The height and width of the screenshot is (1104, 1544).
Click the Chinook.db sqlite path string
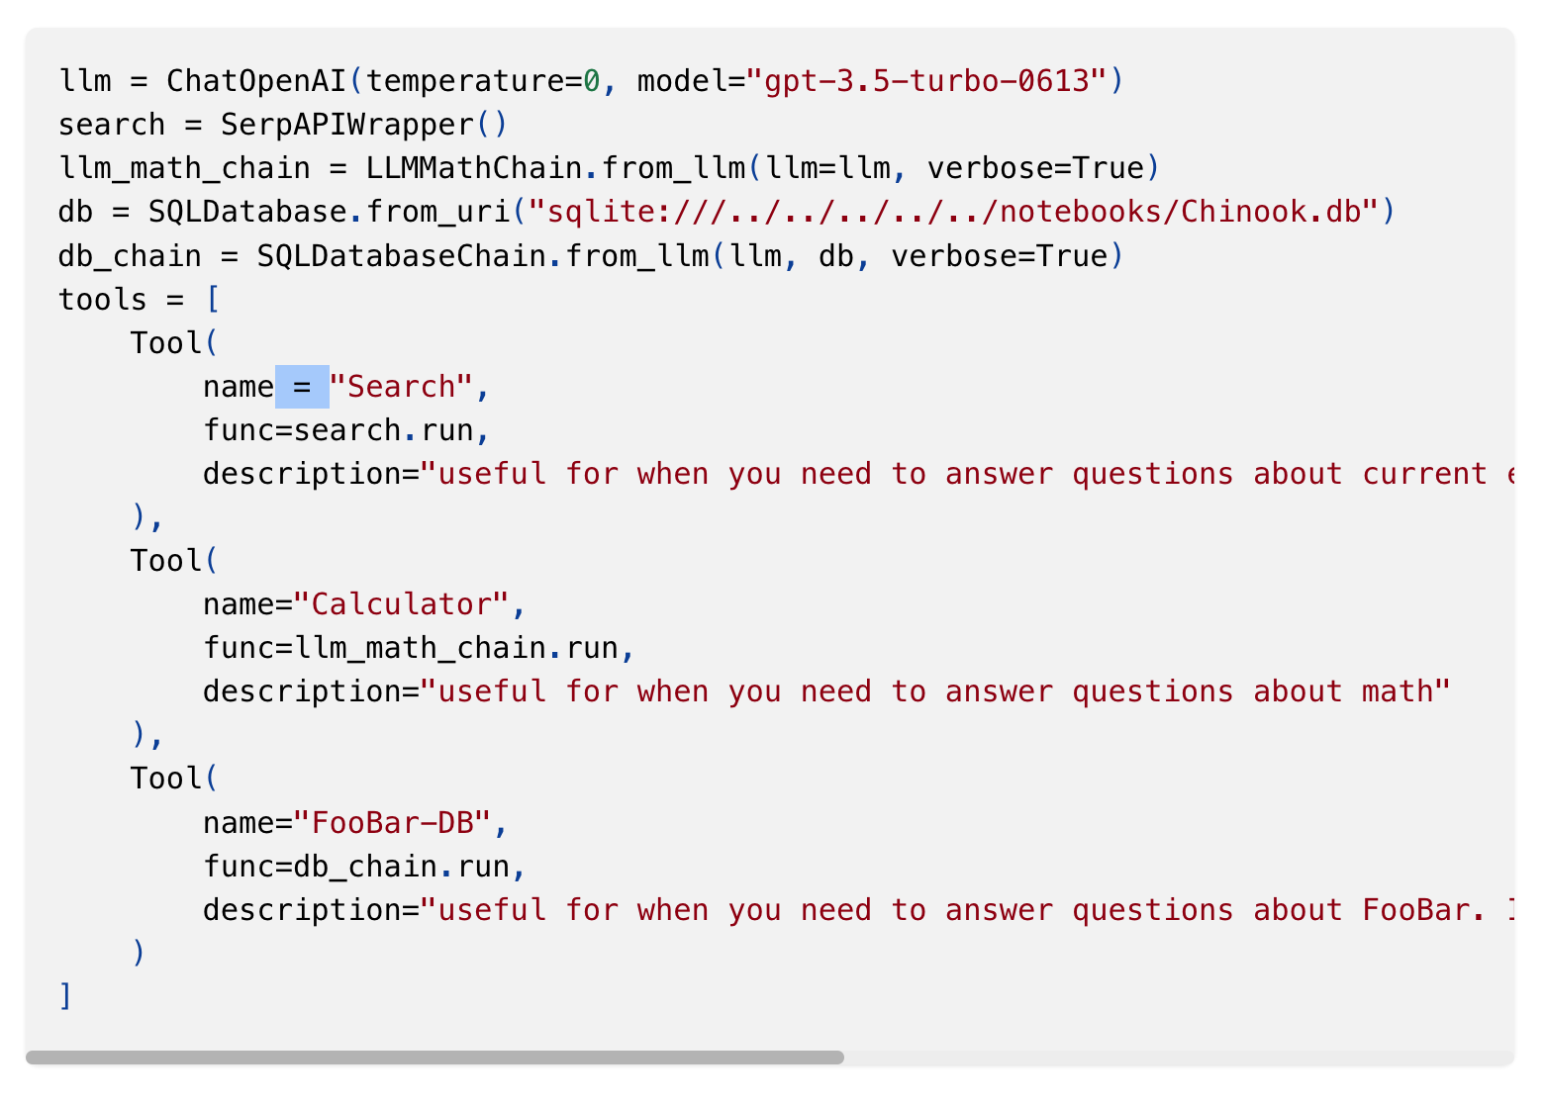[953, 212]
